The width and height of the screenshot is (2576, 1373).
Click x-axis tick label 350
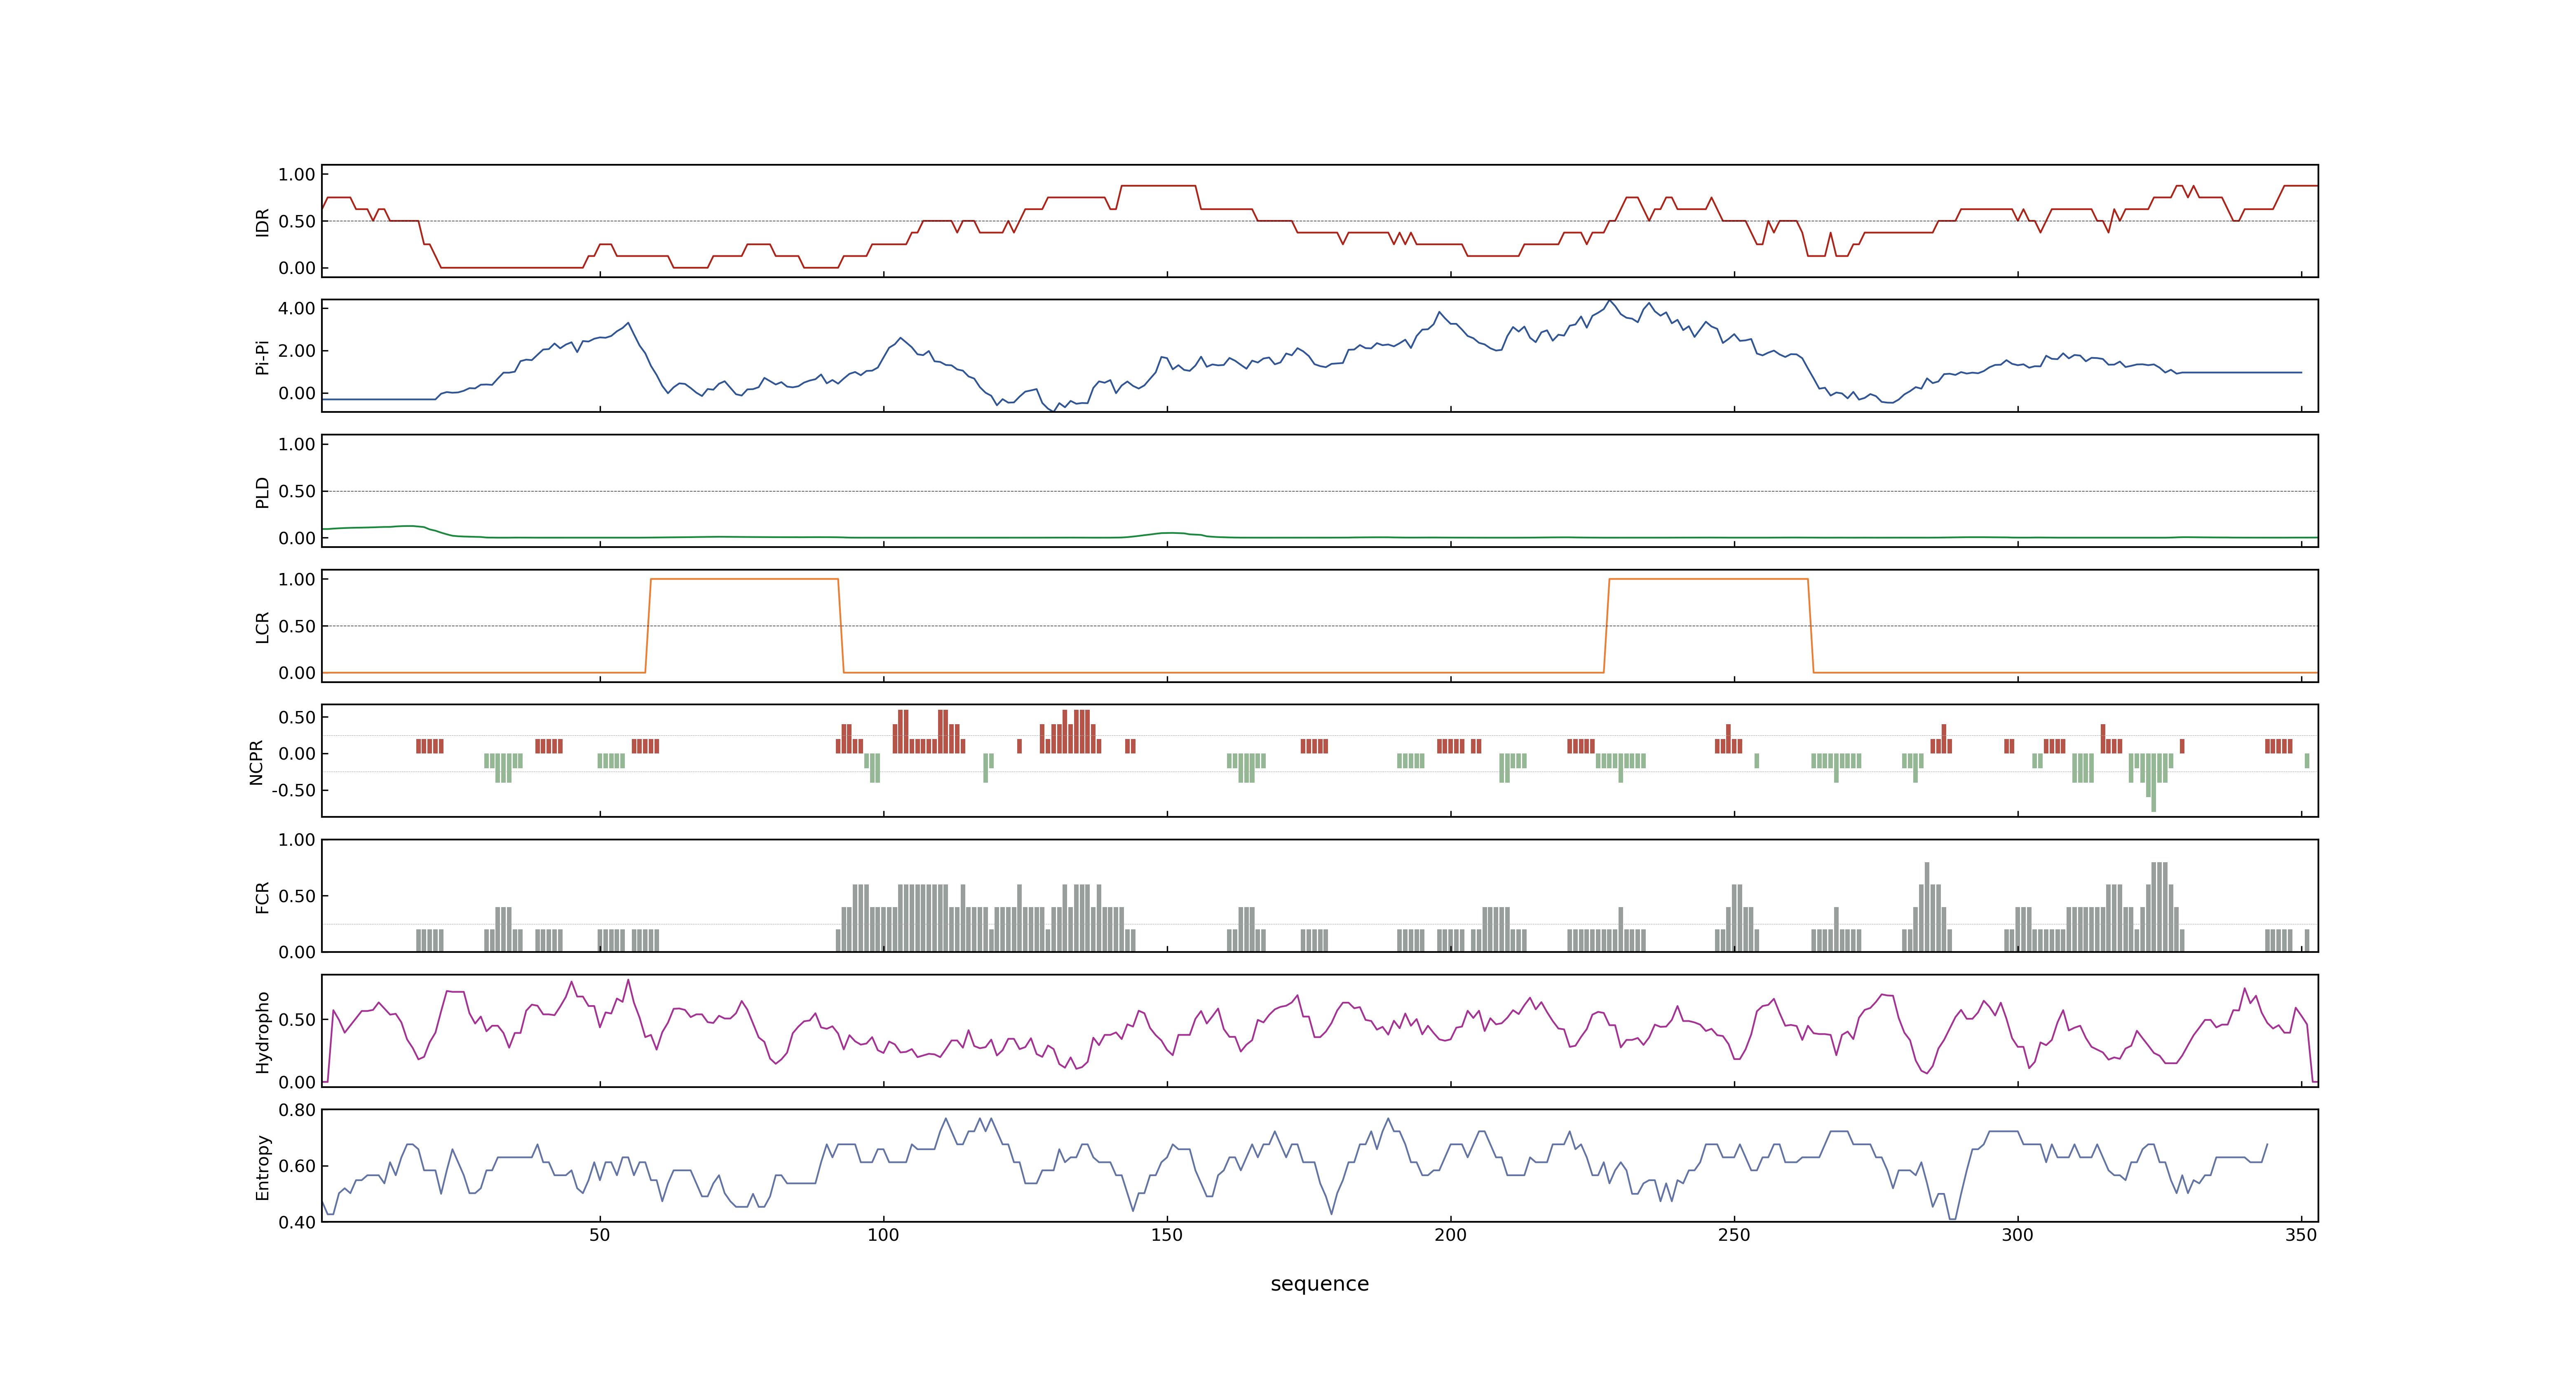pos(2301,1235)
